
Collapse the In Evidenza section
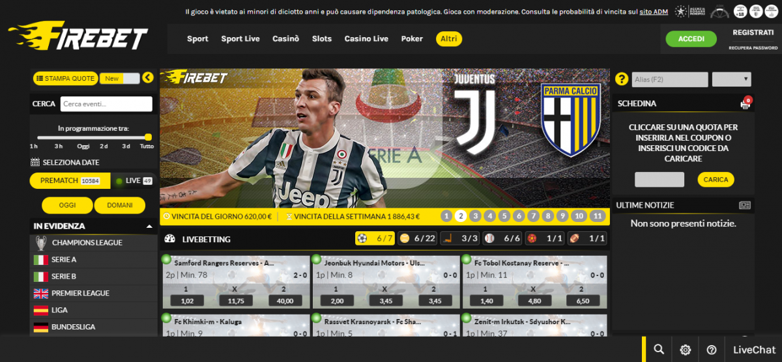point(149,227)
